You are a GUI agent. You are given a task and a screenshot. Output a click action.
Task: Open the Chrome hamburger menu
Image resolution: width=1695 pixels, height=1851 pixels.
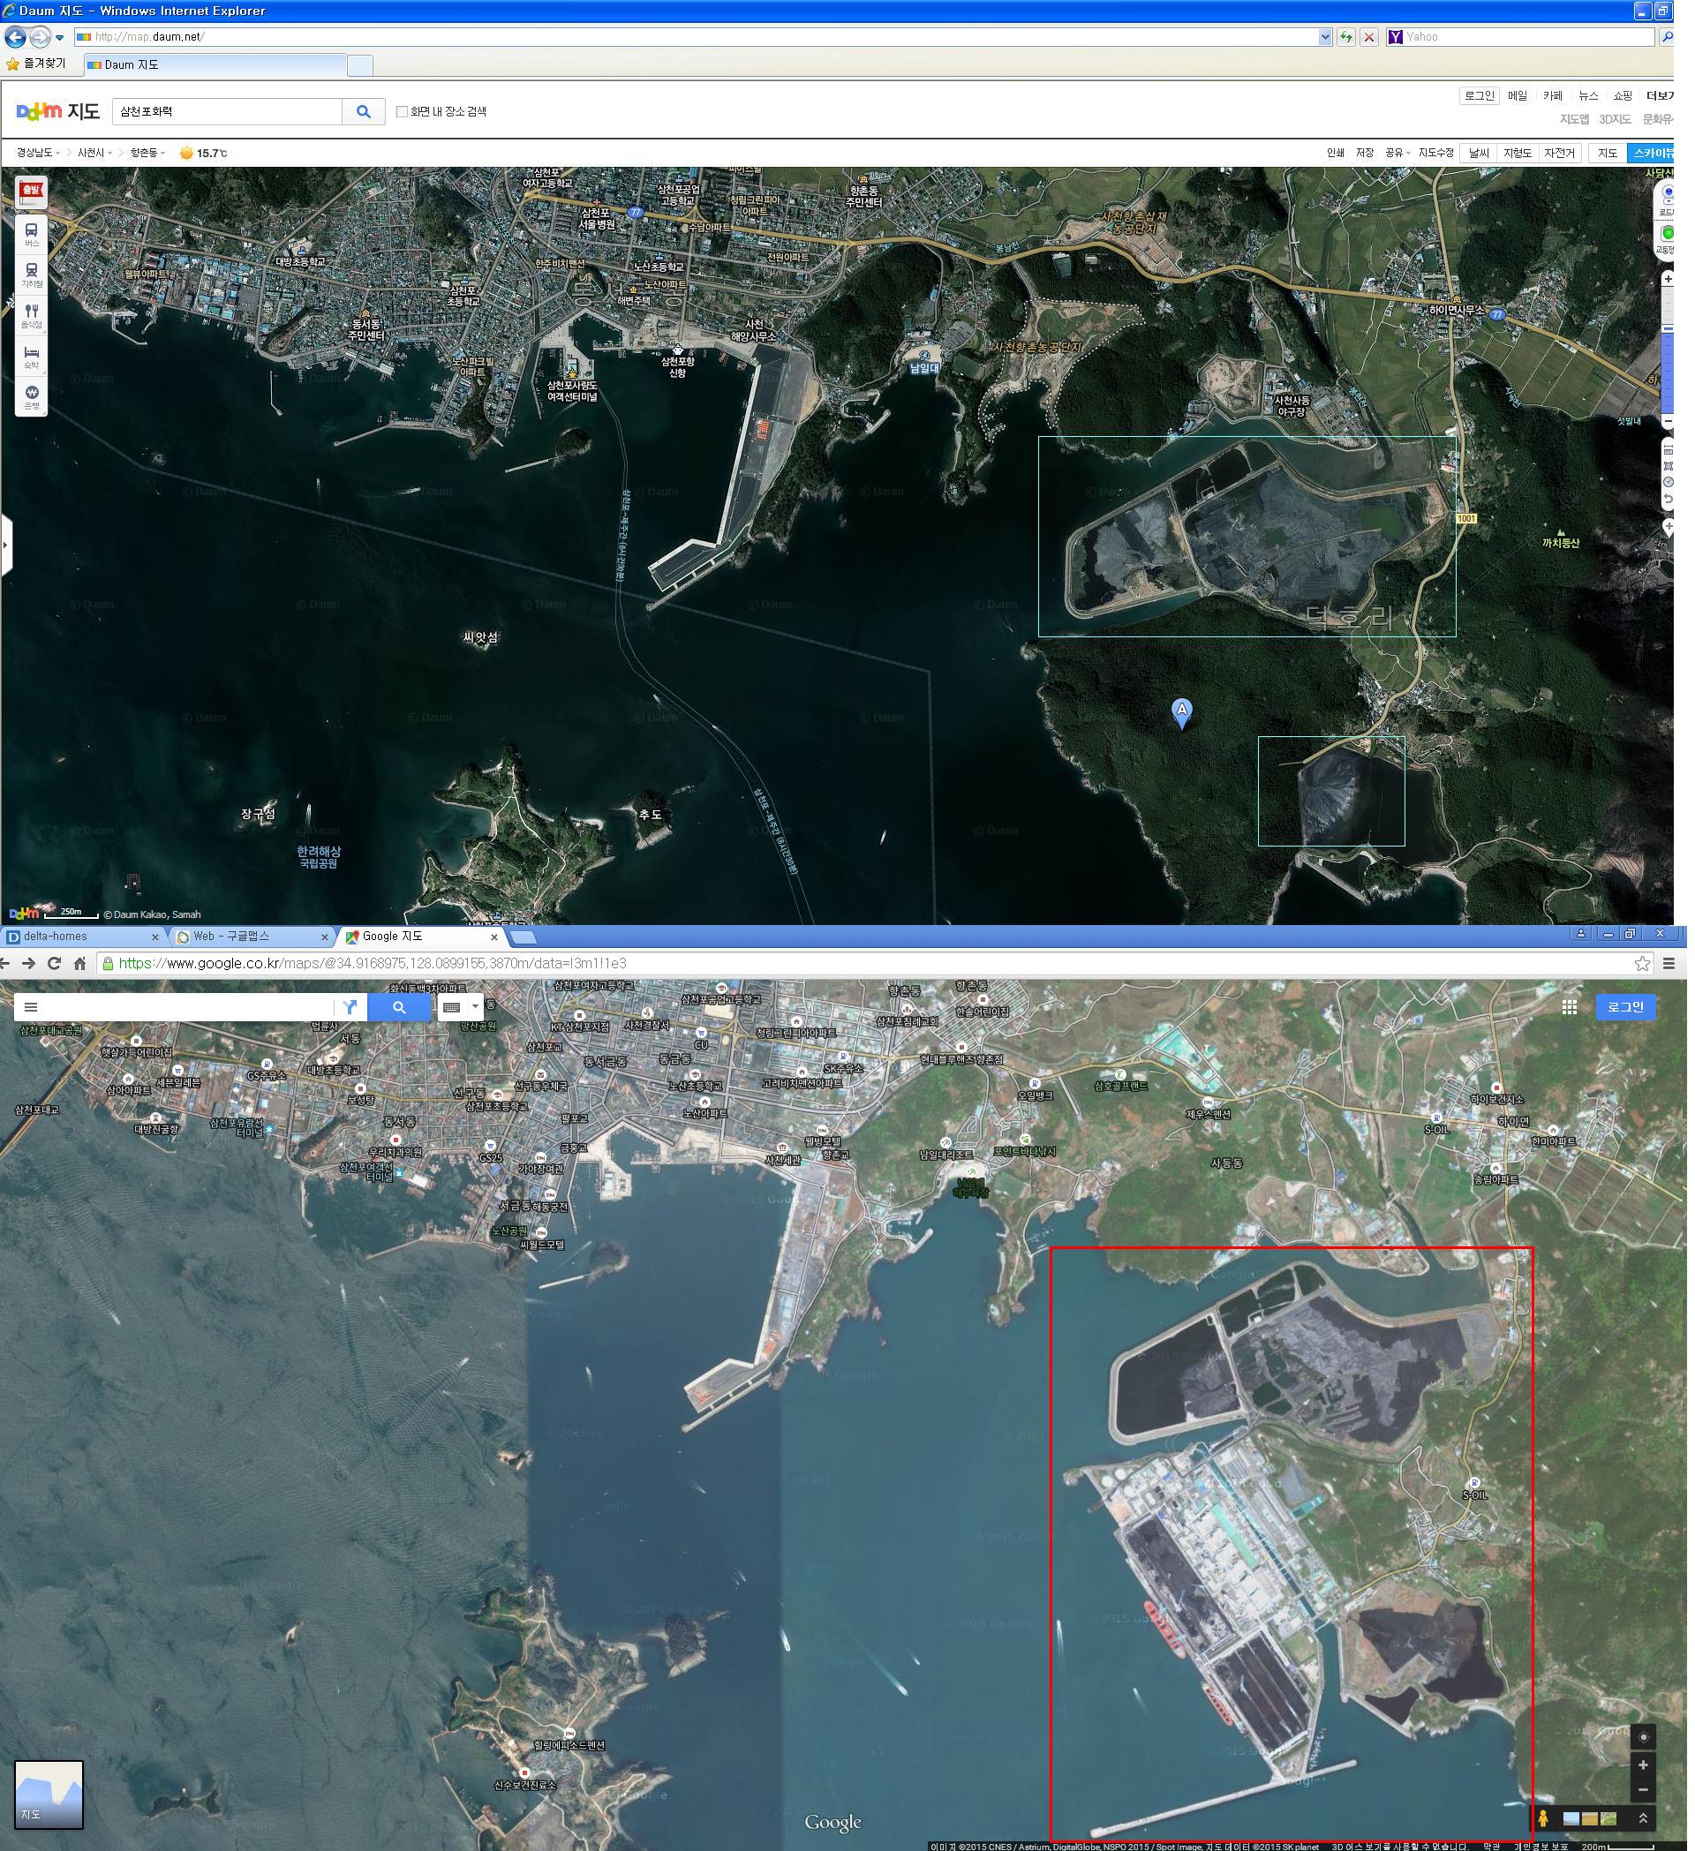coord(1669,963)
